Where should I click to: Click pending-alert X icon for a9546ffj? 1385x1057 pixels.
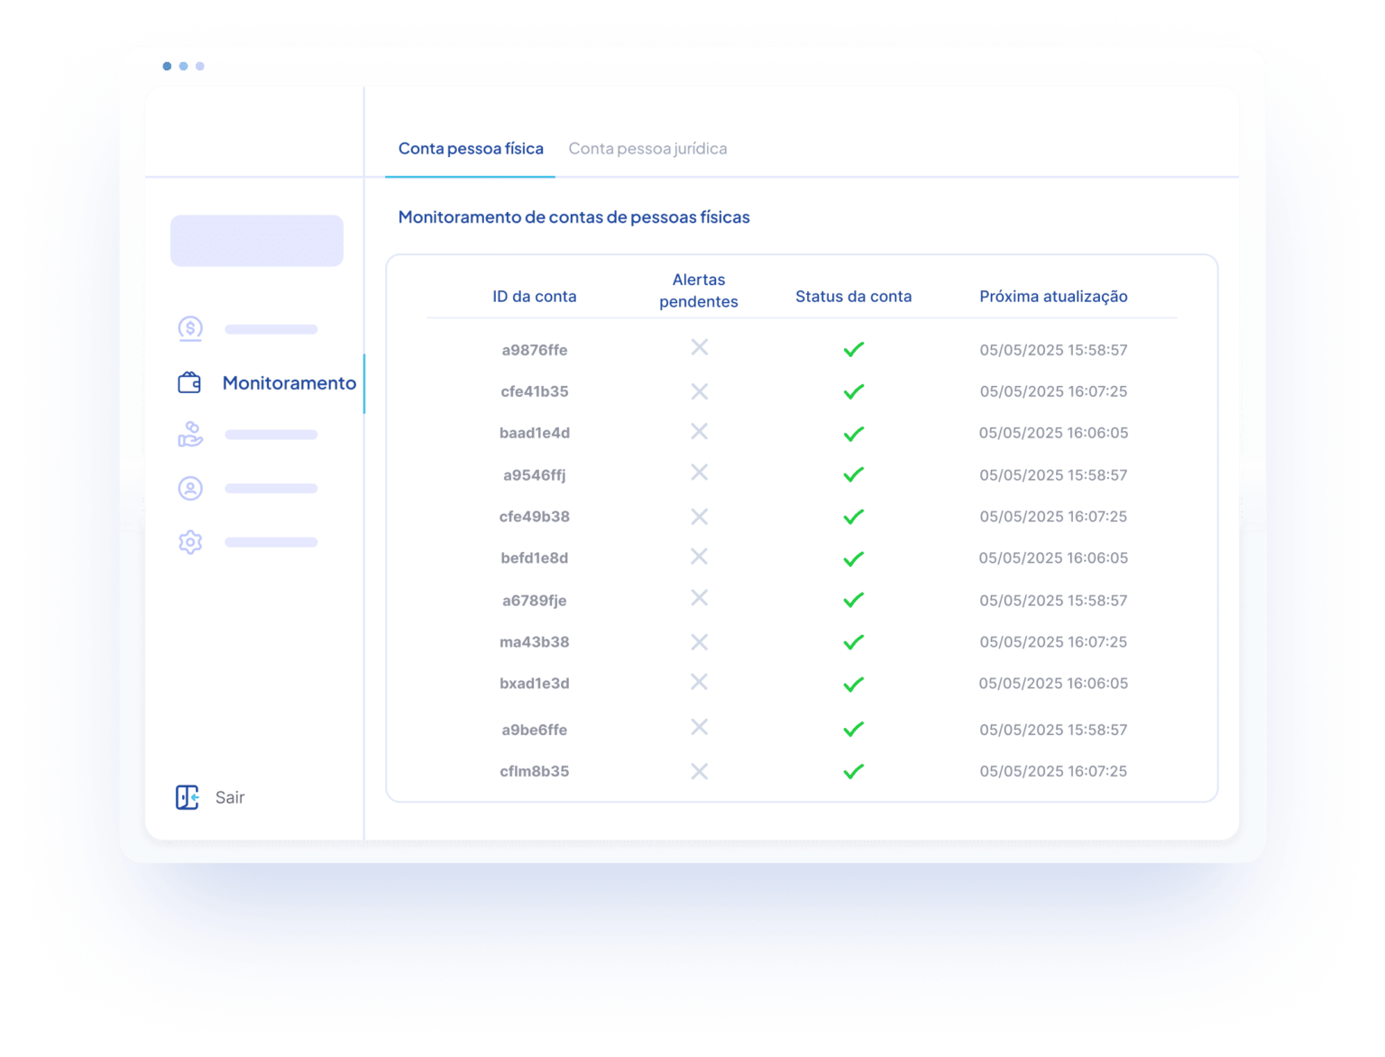pyautogui.click(x=699, y=473)
